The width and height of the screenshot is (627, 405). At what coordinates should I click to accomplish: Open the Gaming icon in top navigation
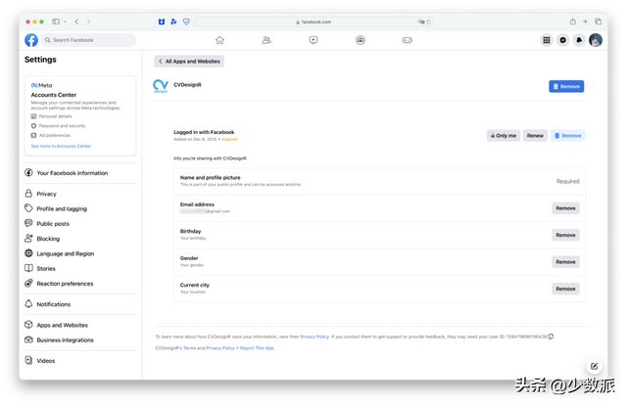click(408, 40)
